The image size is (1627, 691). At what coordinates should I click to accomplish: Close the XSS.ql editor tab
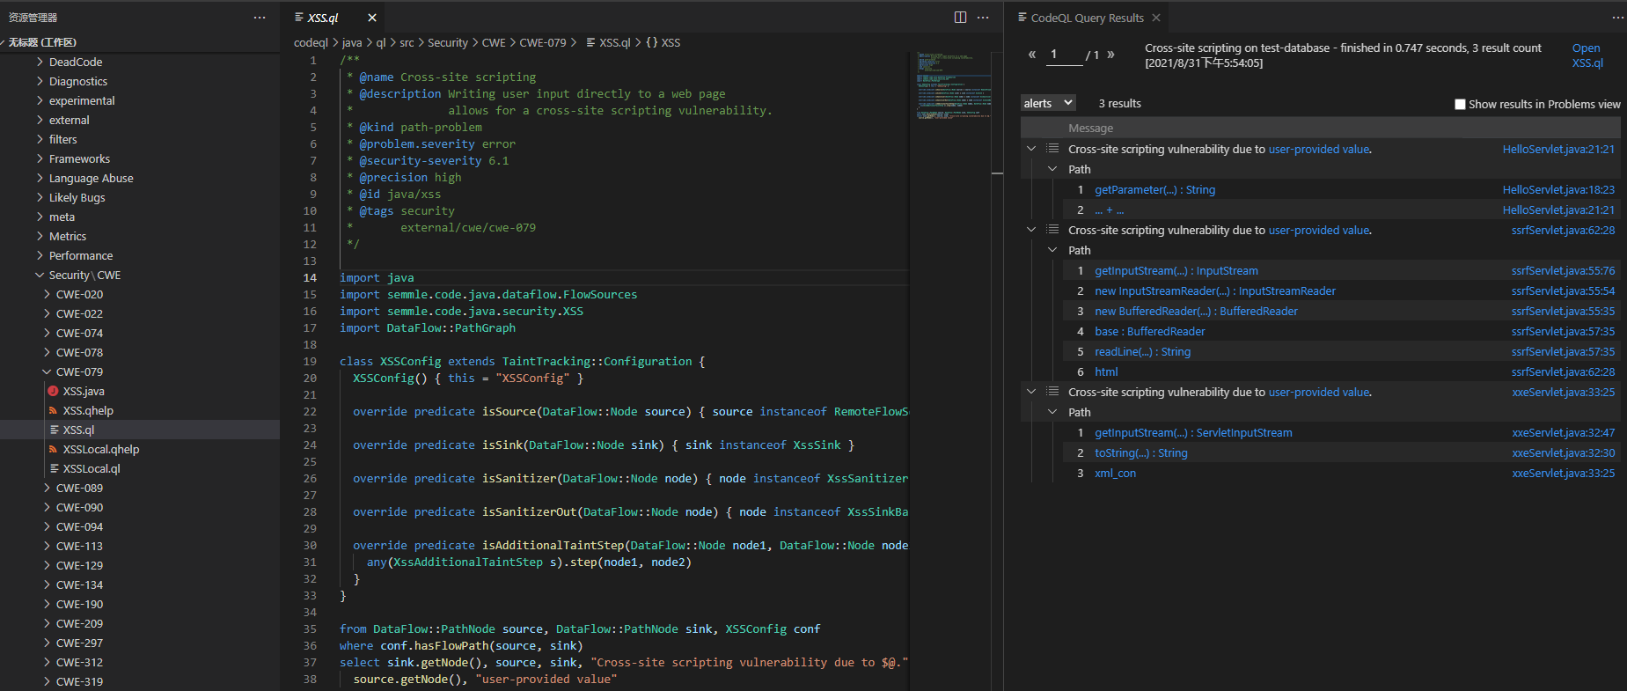point(372,18)
